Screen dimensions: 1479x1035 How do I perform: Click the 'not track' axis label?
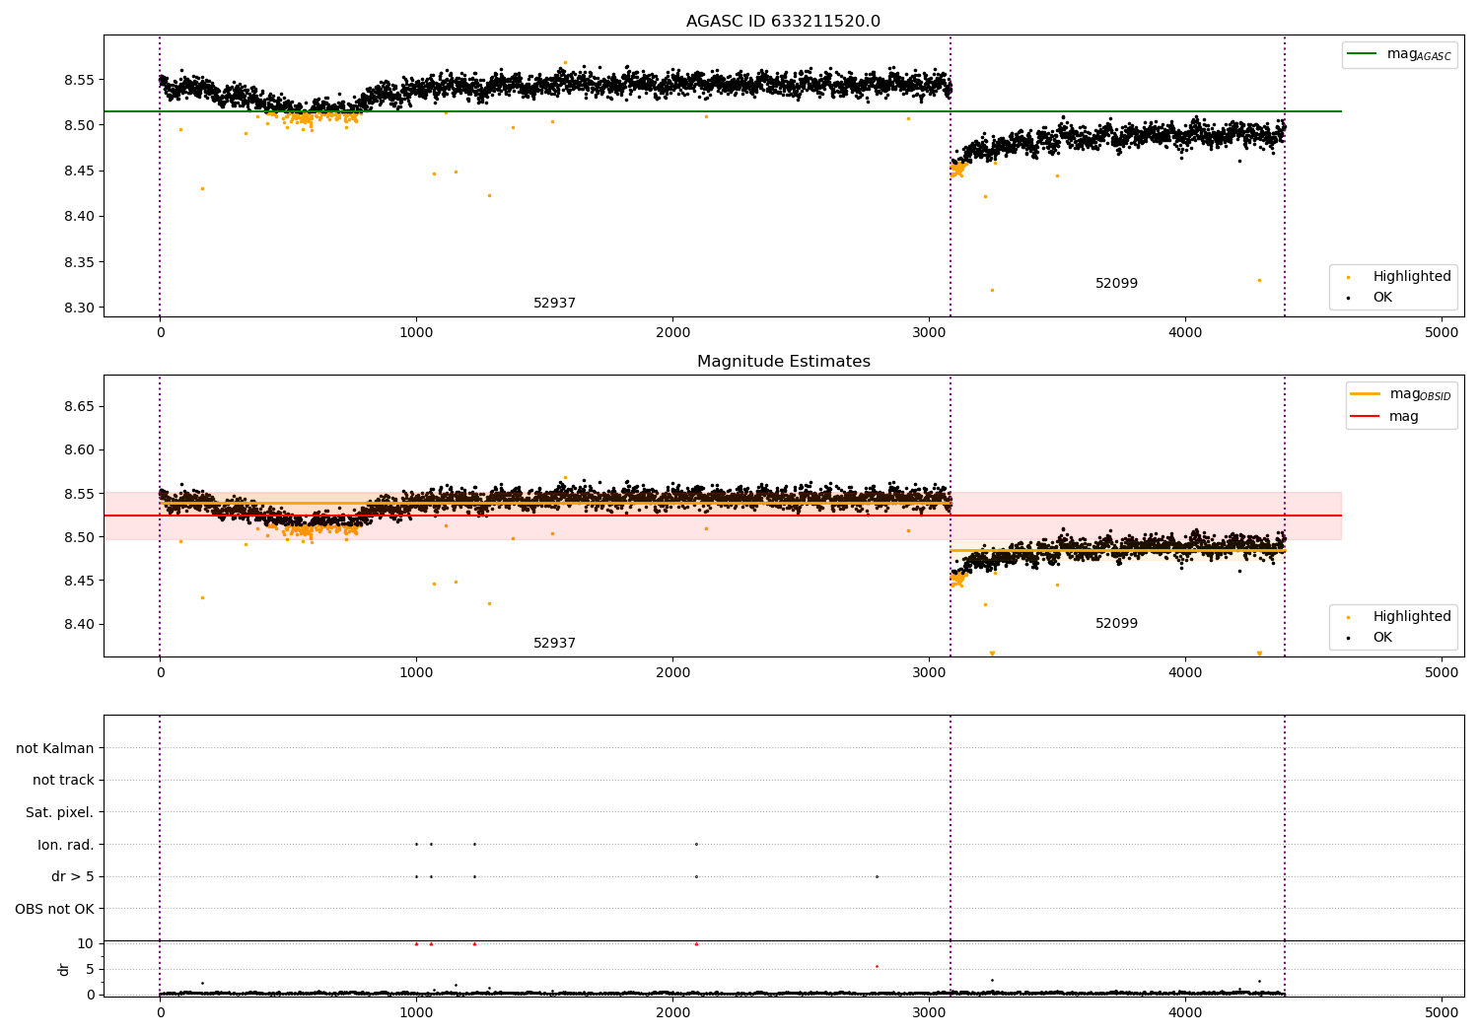click(x=63, y=780)
